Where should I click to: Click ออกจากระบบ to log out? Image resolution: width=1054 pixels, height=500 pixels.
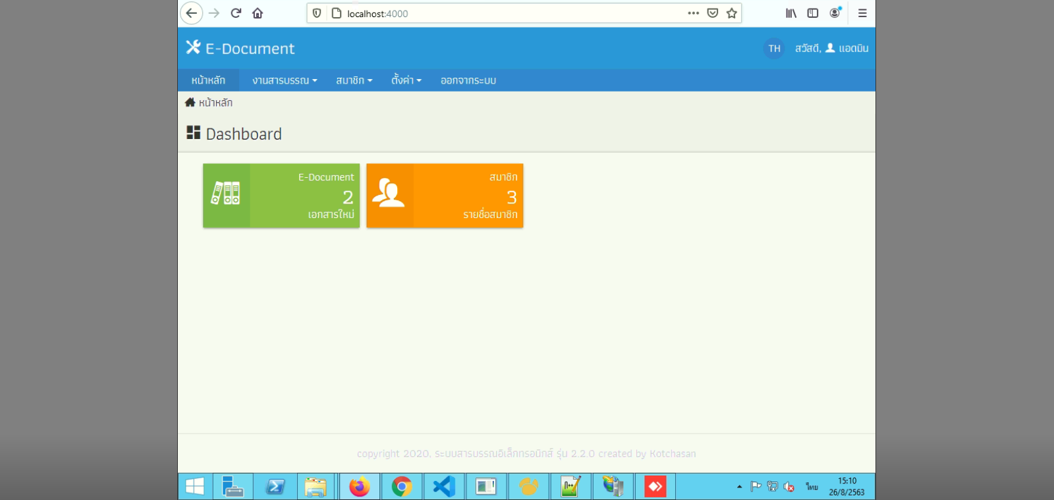click(468, 80)
